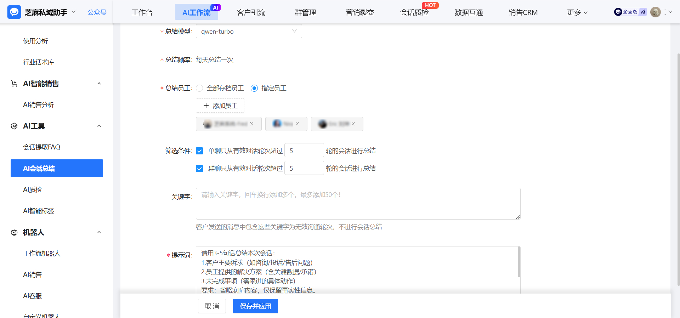Click the shopping cart icon beside AI智能销售
680x318 pixels.
[x=14, y=84]
